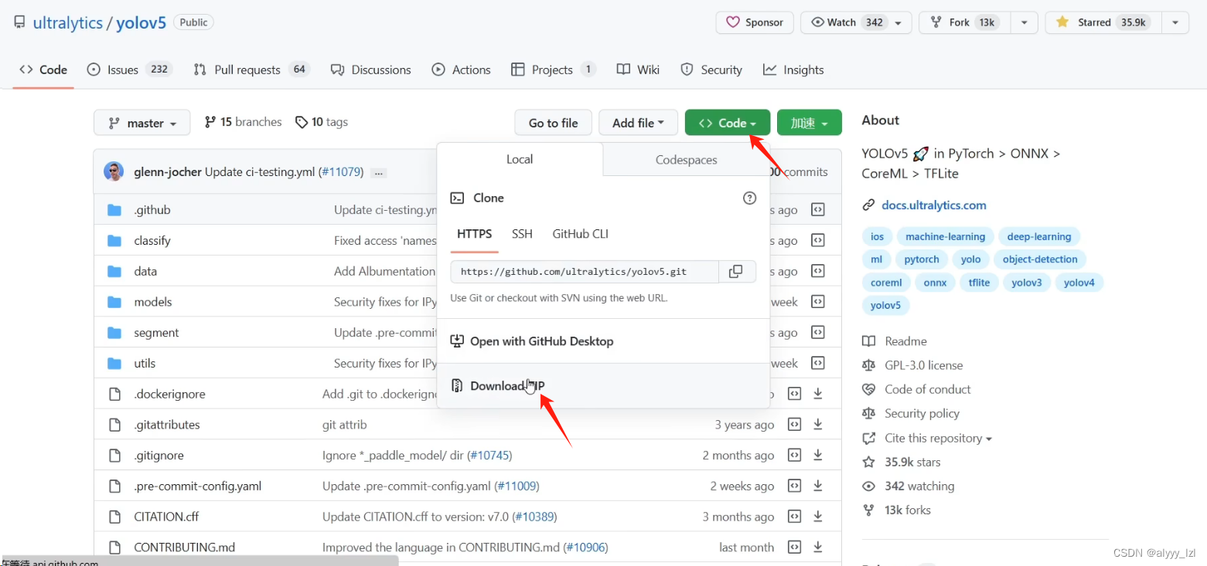
Task: Click the terminal Clone icon
Action: click(457, 198)
